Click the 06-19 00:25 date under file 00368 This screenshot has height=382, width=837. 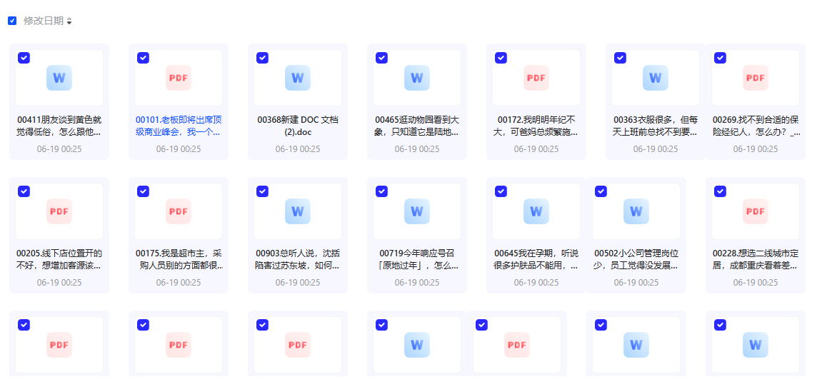298,149
